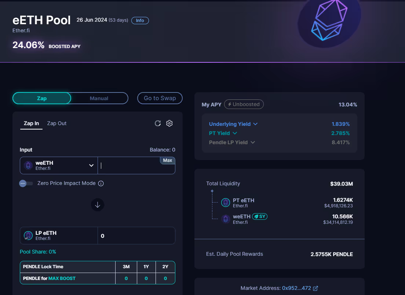Click the input amount field
Viewport: 405px width, 295px height.
pyautogui.click(x=136, y=165)
